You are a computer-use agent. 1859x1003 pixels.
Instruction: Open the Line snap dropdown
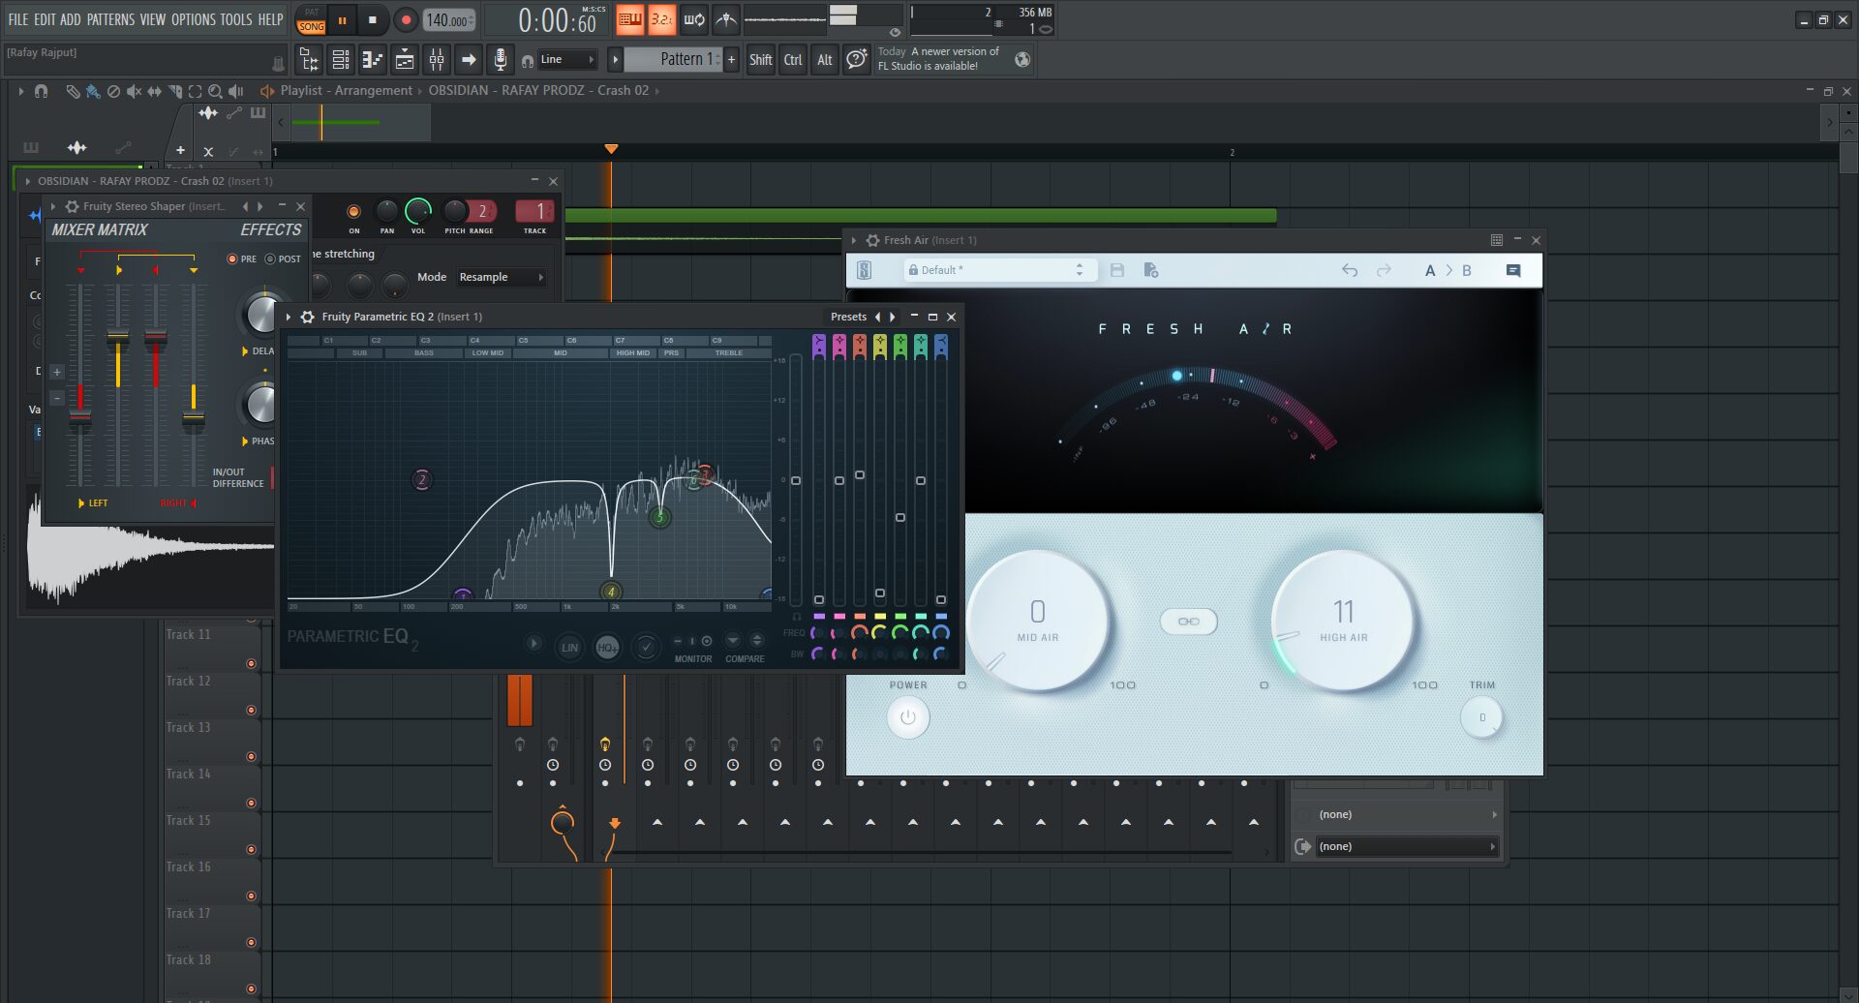point(567,60)
